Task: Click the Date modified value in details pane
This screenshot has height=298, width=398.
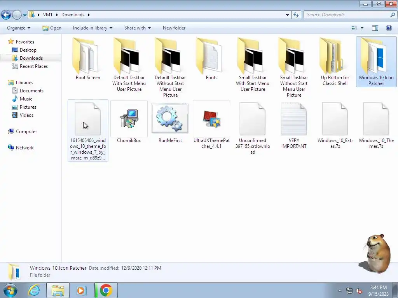Action: (x=141, y=268)
